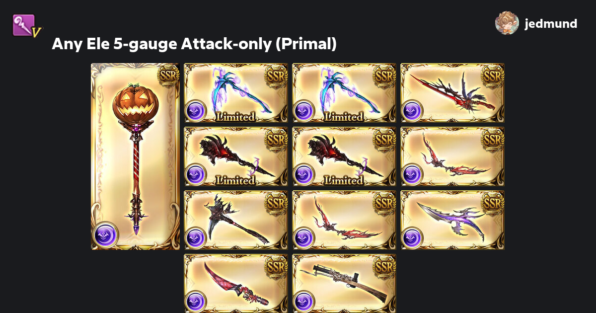Select the rifle gun weapon
The image size is (596, 313).
pyautogui.click(x=344, y=283)
